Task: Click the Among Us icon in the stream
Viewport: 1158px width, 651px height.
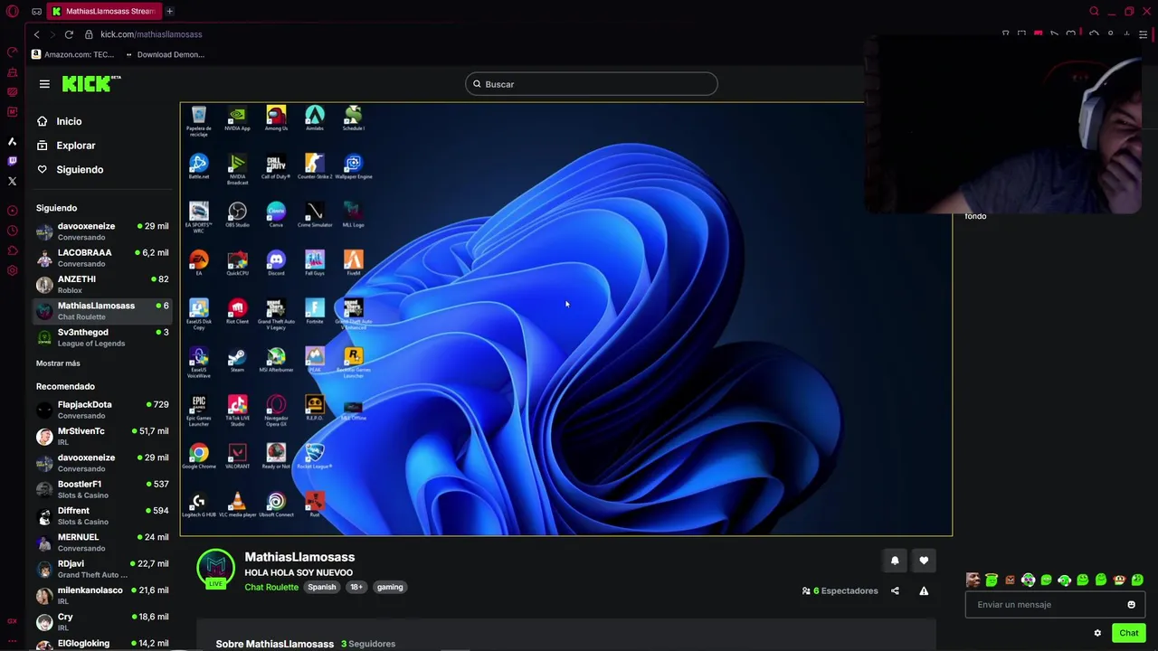Action: [x=276, y=118]
